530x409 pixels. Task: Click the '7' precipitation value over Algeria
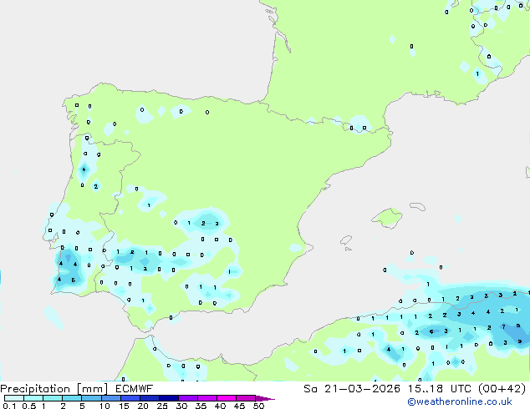pyautogui.click(x=503, y=326)
